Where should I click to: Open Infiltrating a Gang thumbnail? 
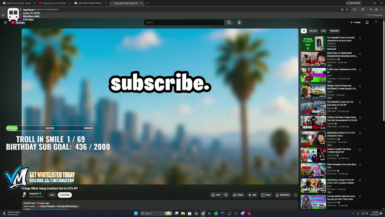pos(313,186)
